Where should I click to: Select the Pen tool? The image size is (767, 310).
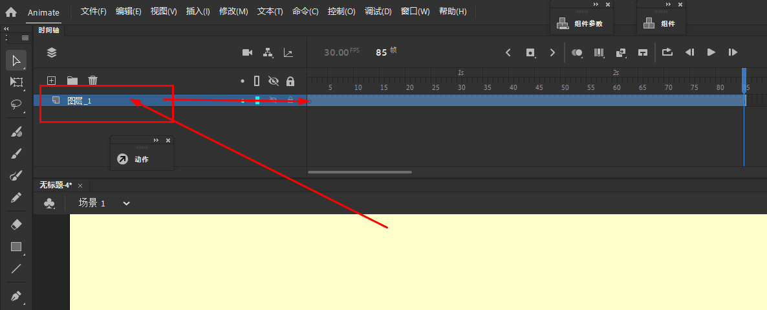tap(16, 296)
